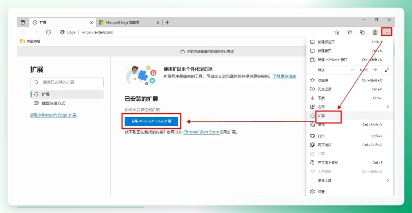Open 设置 from the menu
412x213 pixels.
click(x=350, y=192)
